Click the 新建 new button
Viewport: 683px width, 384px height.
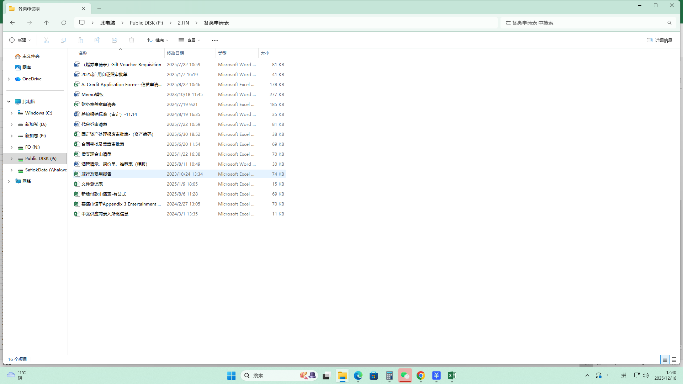(x=20, y=40)
